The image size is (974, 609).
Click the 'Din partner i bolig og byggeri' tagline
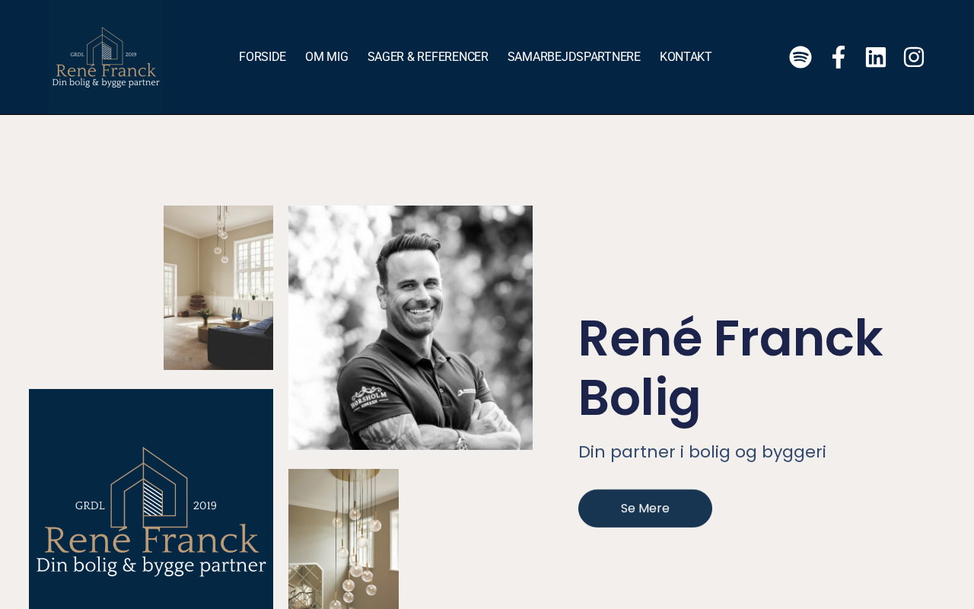[702, 452]
